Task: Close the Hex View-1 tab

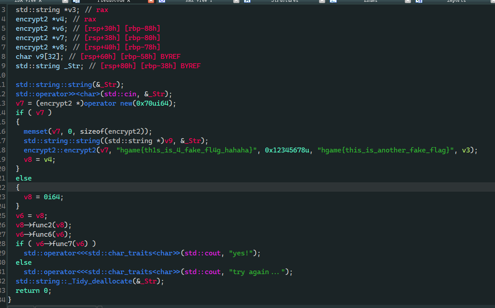Action: (236, 1)
